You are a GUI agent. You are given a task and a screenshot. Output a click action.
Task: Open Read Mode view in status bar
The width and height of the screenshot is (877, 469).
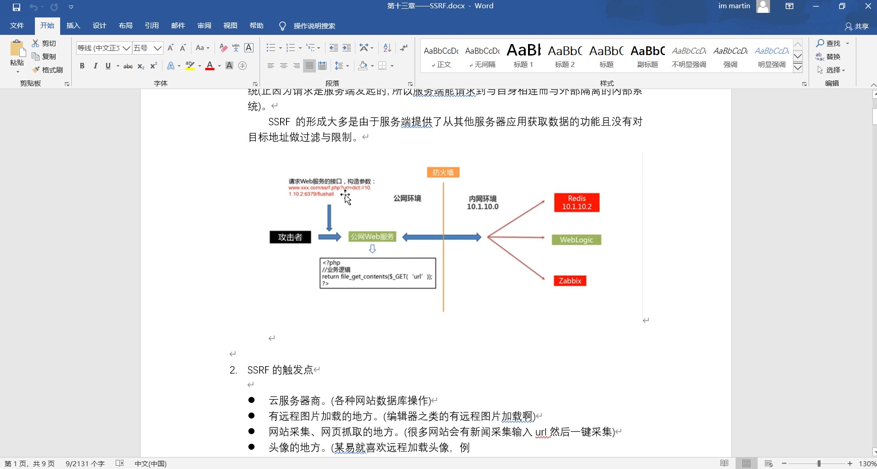point(725,463)
